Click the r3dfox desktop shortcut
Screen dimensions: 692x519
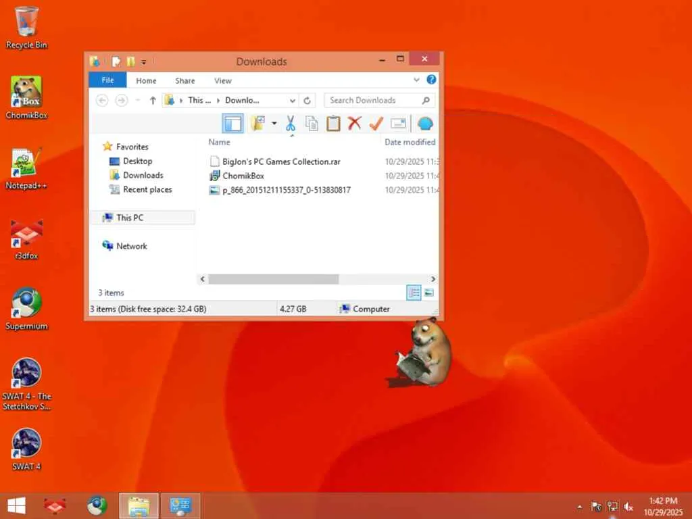pyautogui.click(x=26, y=239)
